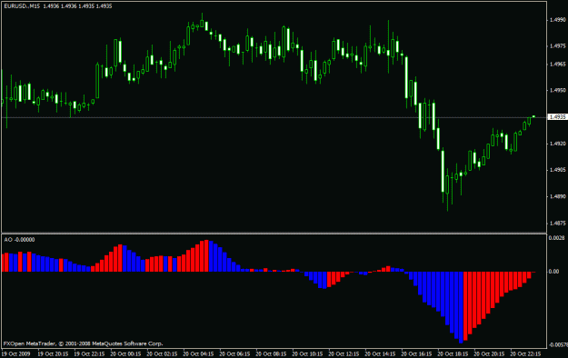568x358 pixels.
Task: Click the 1.4905 price axis label
Action: [558, 170]
